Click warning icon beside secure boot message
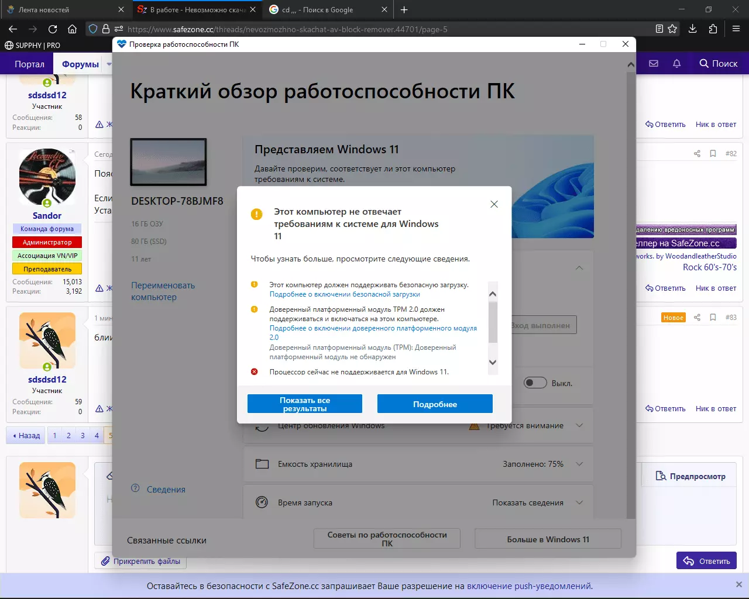This screenshot has width=749, height=599. coord(255,285)
